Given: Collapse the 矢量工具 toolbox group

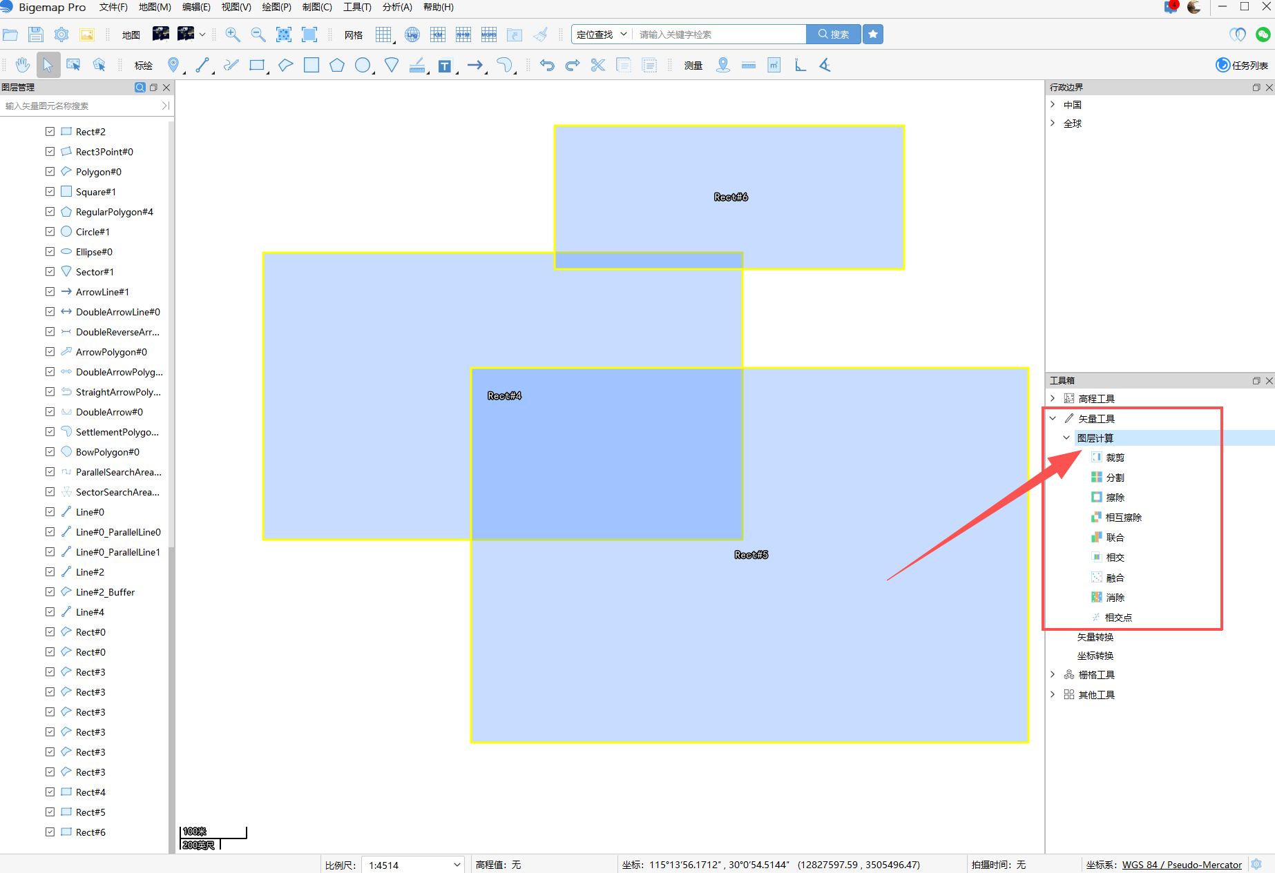Looking at the screenshot, I should click(x=1053, y=418).
